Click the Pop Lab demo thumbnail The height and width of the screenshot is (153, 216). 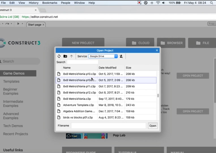[x=87, y=136]
